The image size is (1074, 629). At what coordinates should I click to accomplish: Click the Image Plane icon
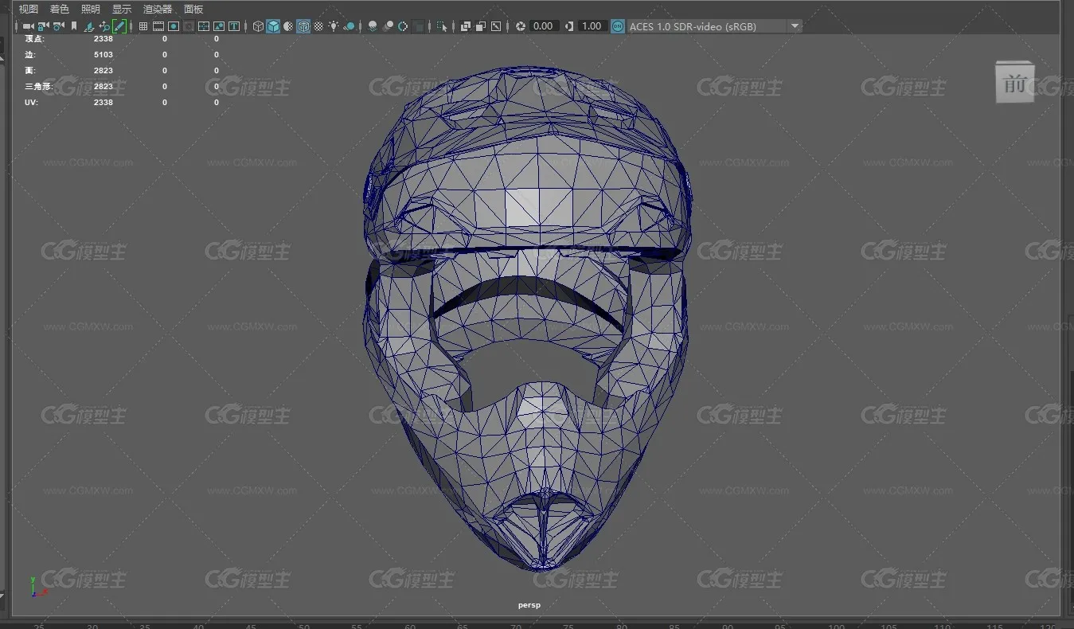tap(88, 26)
